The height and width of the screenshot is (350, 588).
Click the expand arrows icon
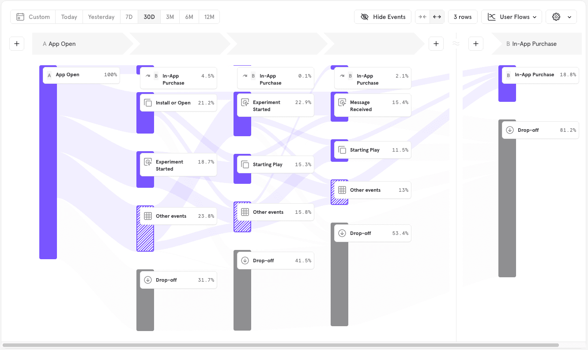point(437,17)
